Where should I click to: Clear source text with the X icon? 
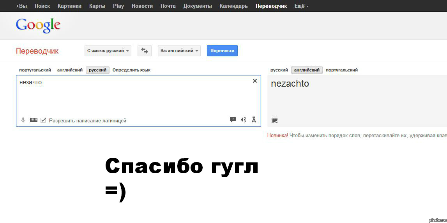(x=255, y=81)
